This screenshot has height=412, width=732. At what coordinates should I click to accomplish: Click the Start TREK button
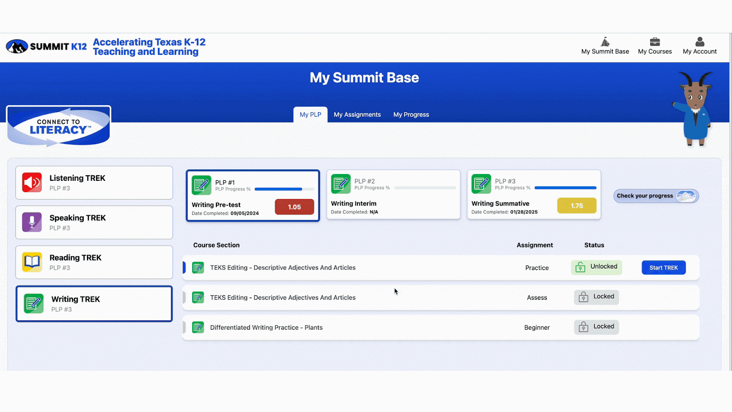click(663, 268)
